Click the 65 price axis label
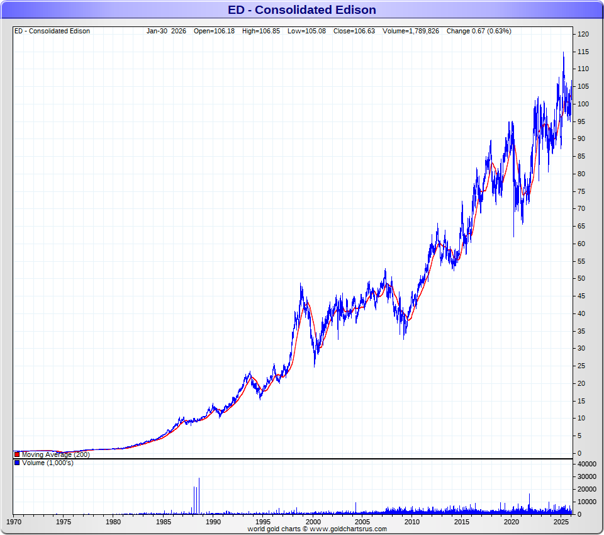 tap(581, 226)
